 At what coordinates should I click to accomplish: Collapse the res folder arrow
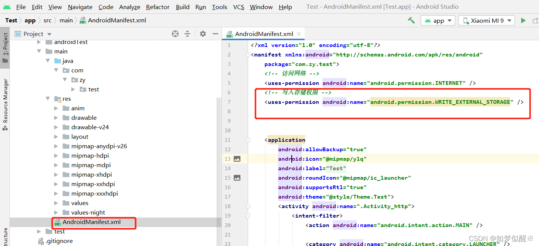tap(48, 99)
